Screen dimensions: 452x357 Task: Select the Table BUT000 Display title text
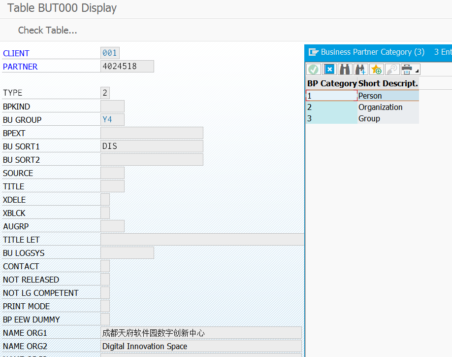point(62,8)
